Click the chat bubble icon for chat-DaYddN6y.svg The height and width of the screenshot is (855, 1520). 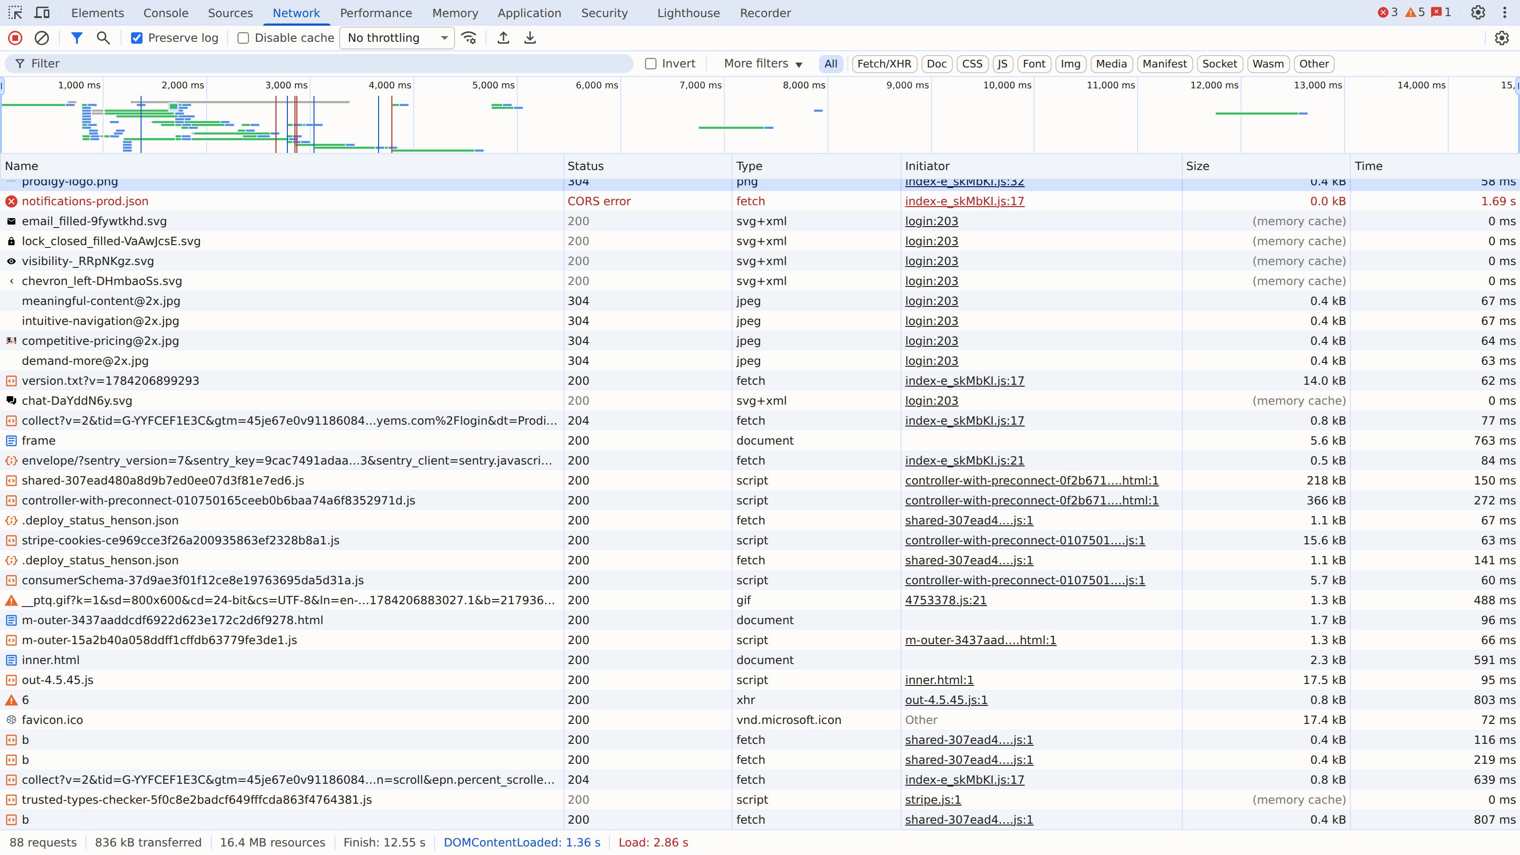point(11,400)
